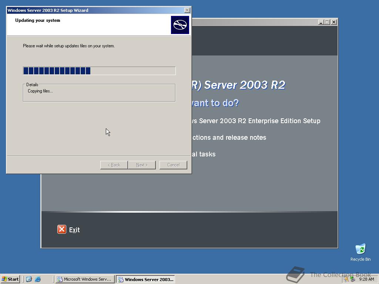The width and height of the screenshot is (379, 284).
Task: Maximize the background Windows Server window
Action: (x=327, y=22)
